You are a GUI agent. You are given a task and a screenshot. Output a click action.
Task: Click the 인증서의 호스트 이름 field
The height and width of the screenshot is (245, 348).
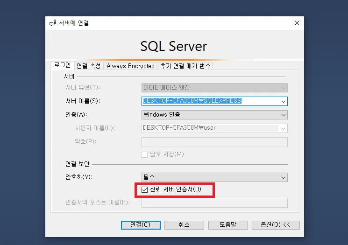point(214,203)
